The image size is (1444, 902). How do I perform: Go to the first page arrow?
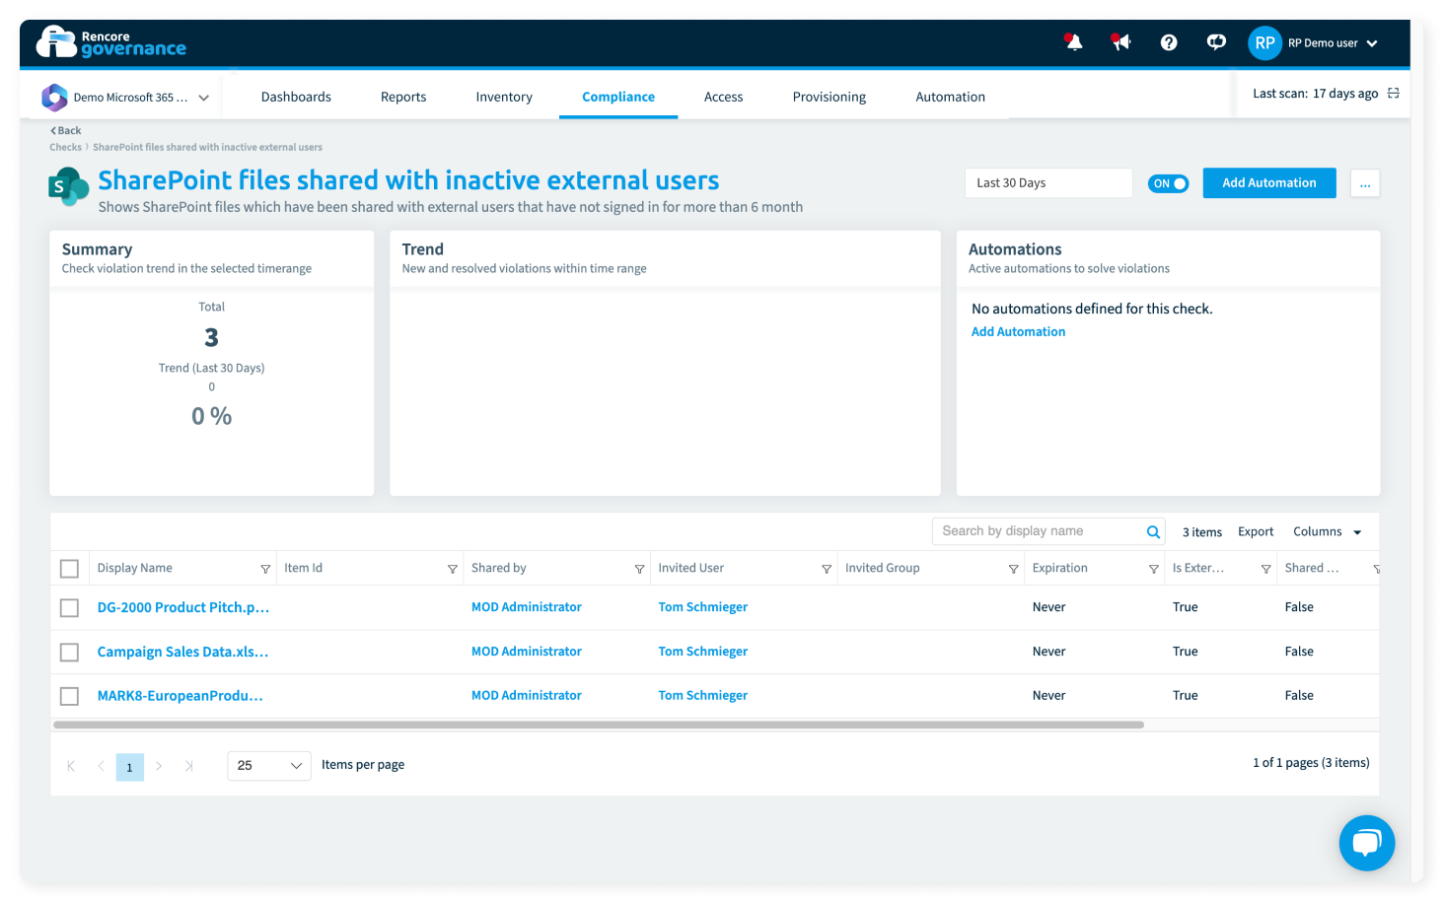pos(71,766)
